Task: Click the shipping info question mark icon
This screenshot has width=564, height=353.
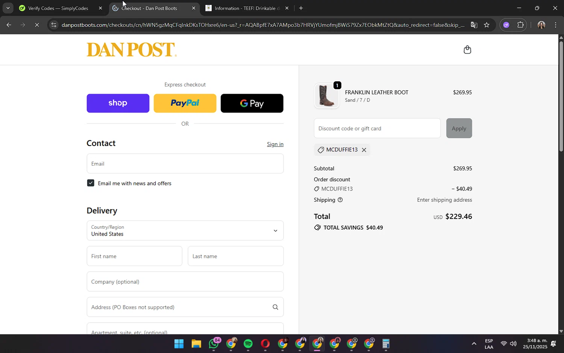Action: (340, 200)
